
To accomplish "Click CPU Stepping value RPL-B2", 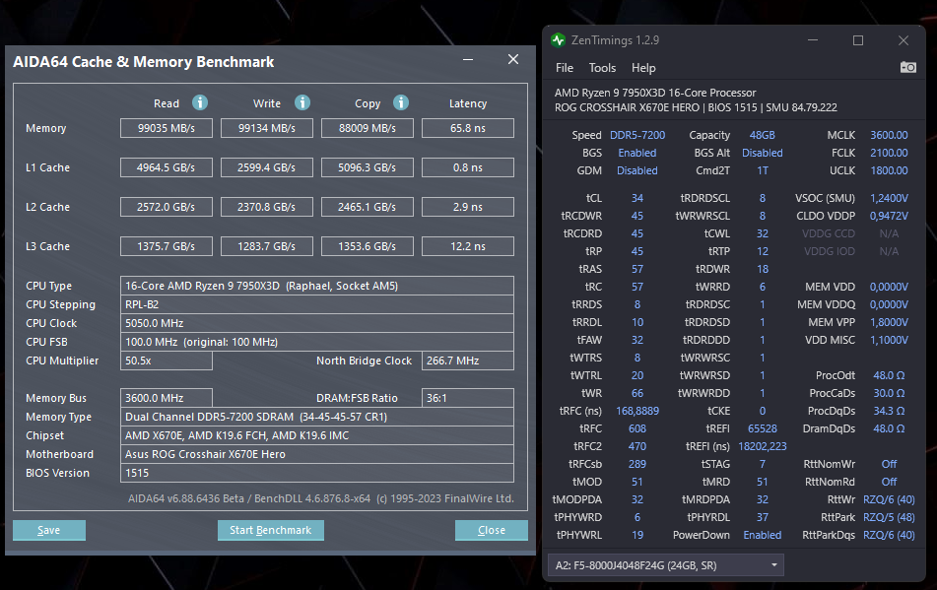I will coord(316,304).
